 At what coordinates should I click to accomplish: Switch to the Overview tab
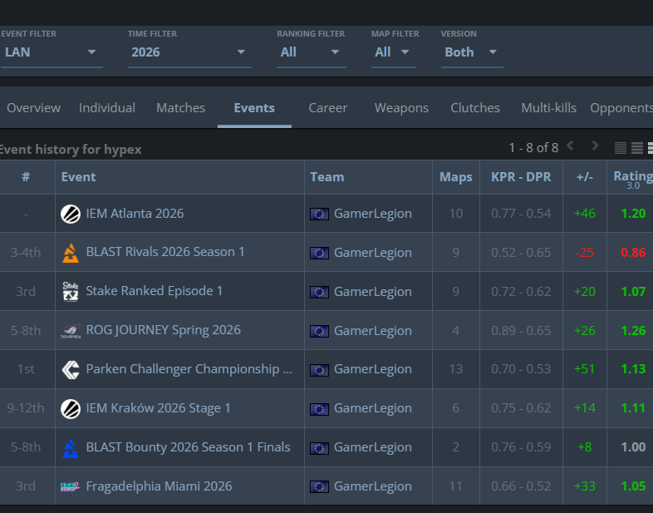(34, 108)
